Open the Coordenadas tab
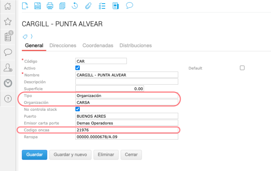This screenshot has width=271, height=171. [x=98, y=45]
